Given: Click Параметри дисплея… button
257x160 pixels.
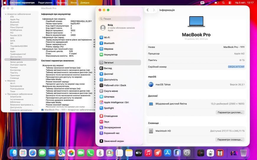Looking at the screenshot, I should (230, 112).
